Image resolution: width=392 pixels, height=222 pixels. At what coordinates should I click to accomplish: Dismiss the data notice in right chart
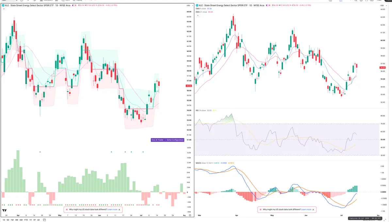(314, 210)
